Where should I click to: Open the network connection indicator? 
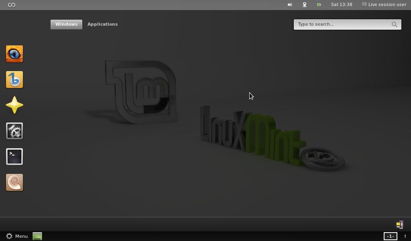(305, 5)
